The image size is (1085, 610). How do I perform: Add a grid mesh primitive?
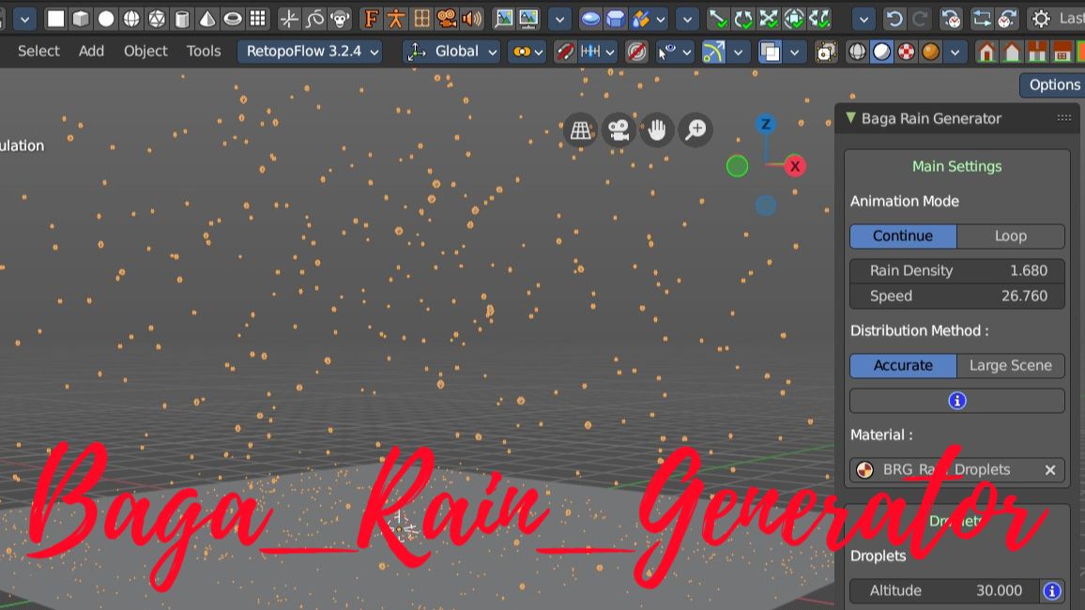(x=258, y=19)
